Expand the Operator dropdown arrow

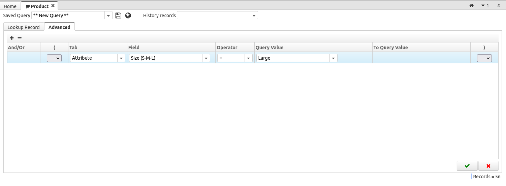click(249, 58)
